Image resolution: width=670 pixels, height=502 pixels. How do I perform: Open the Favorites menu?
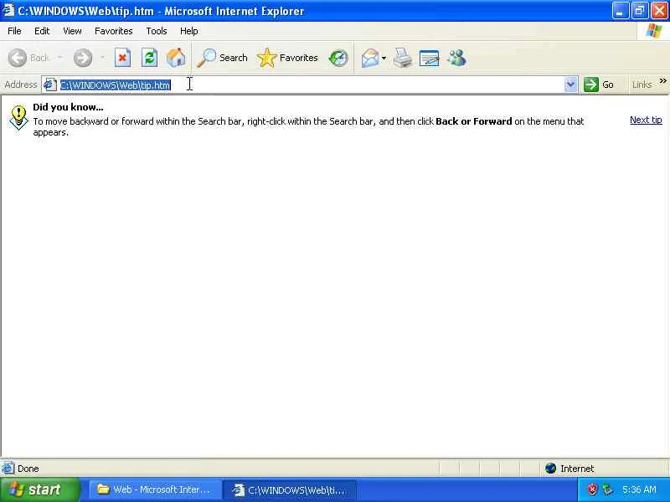pyautogui.click(x=114, y=31)
